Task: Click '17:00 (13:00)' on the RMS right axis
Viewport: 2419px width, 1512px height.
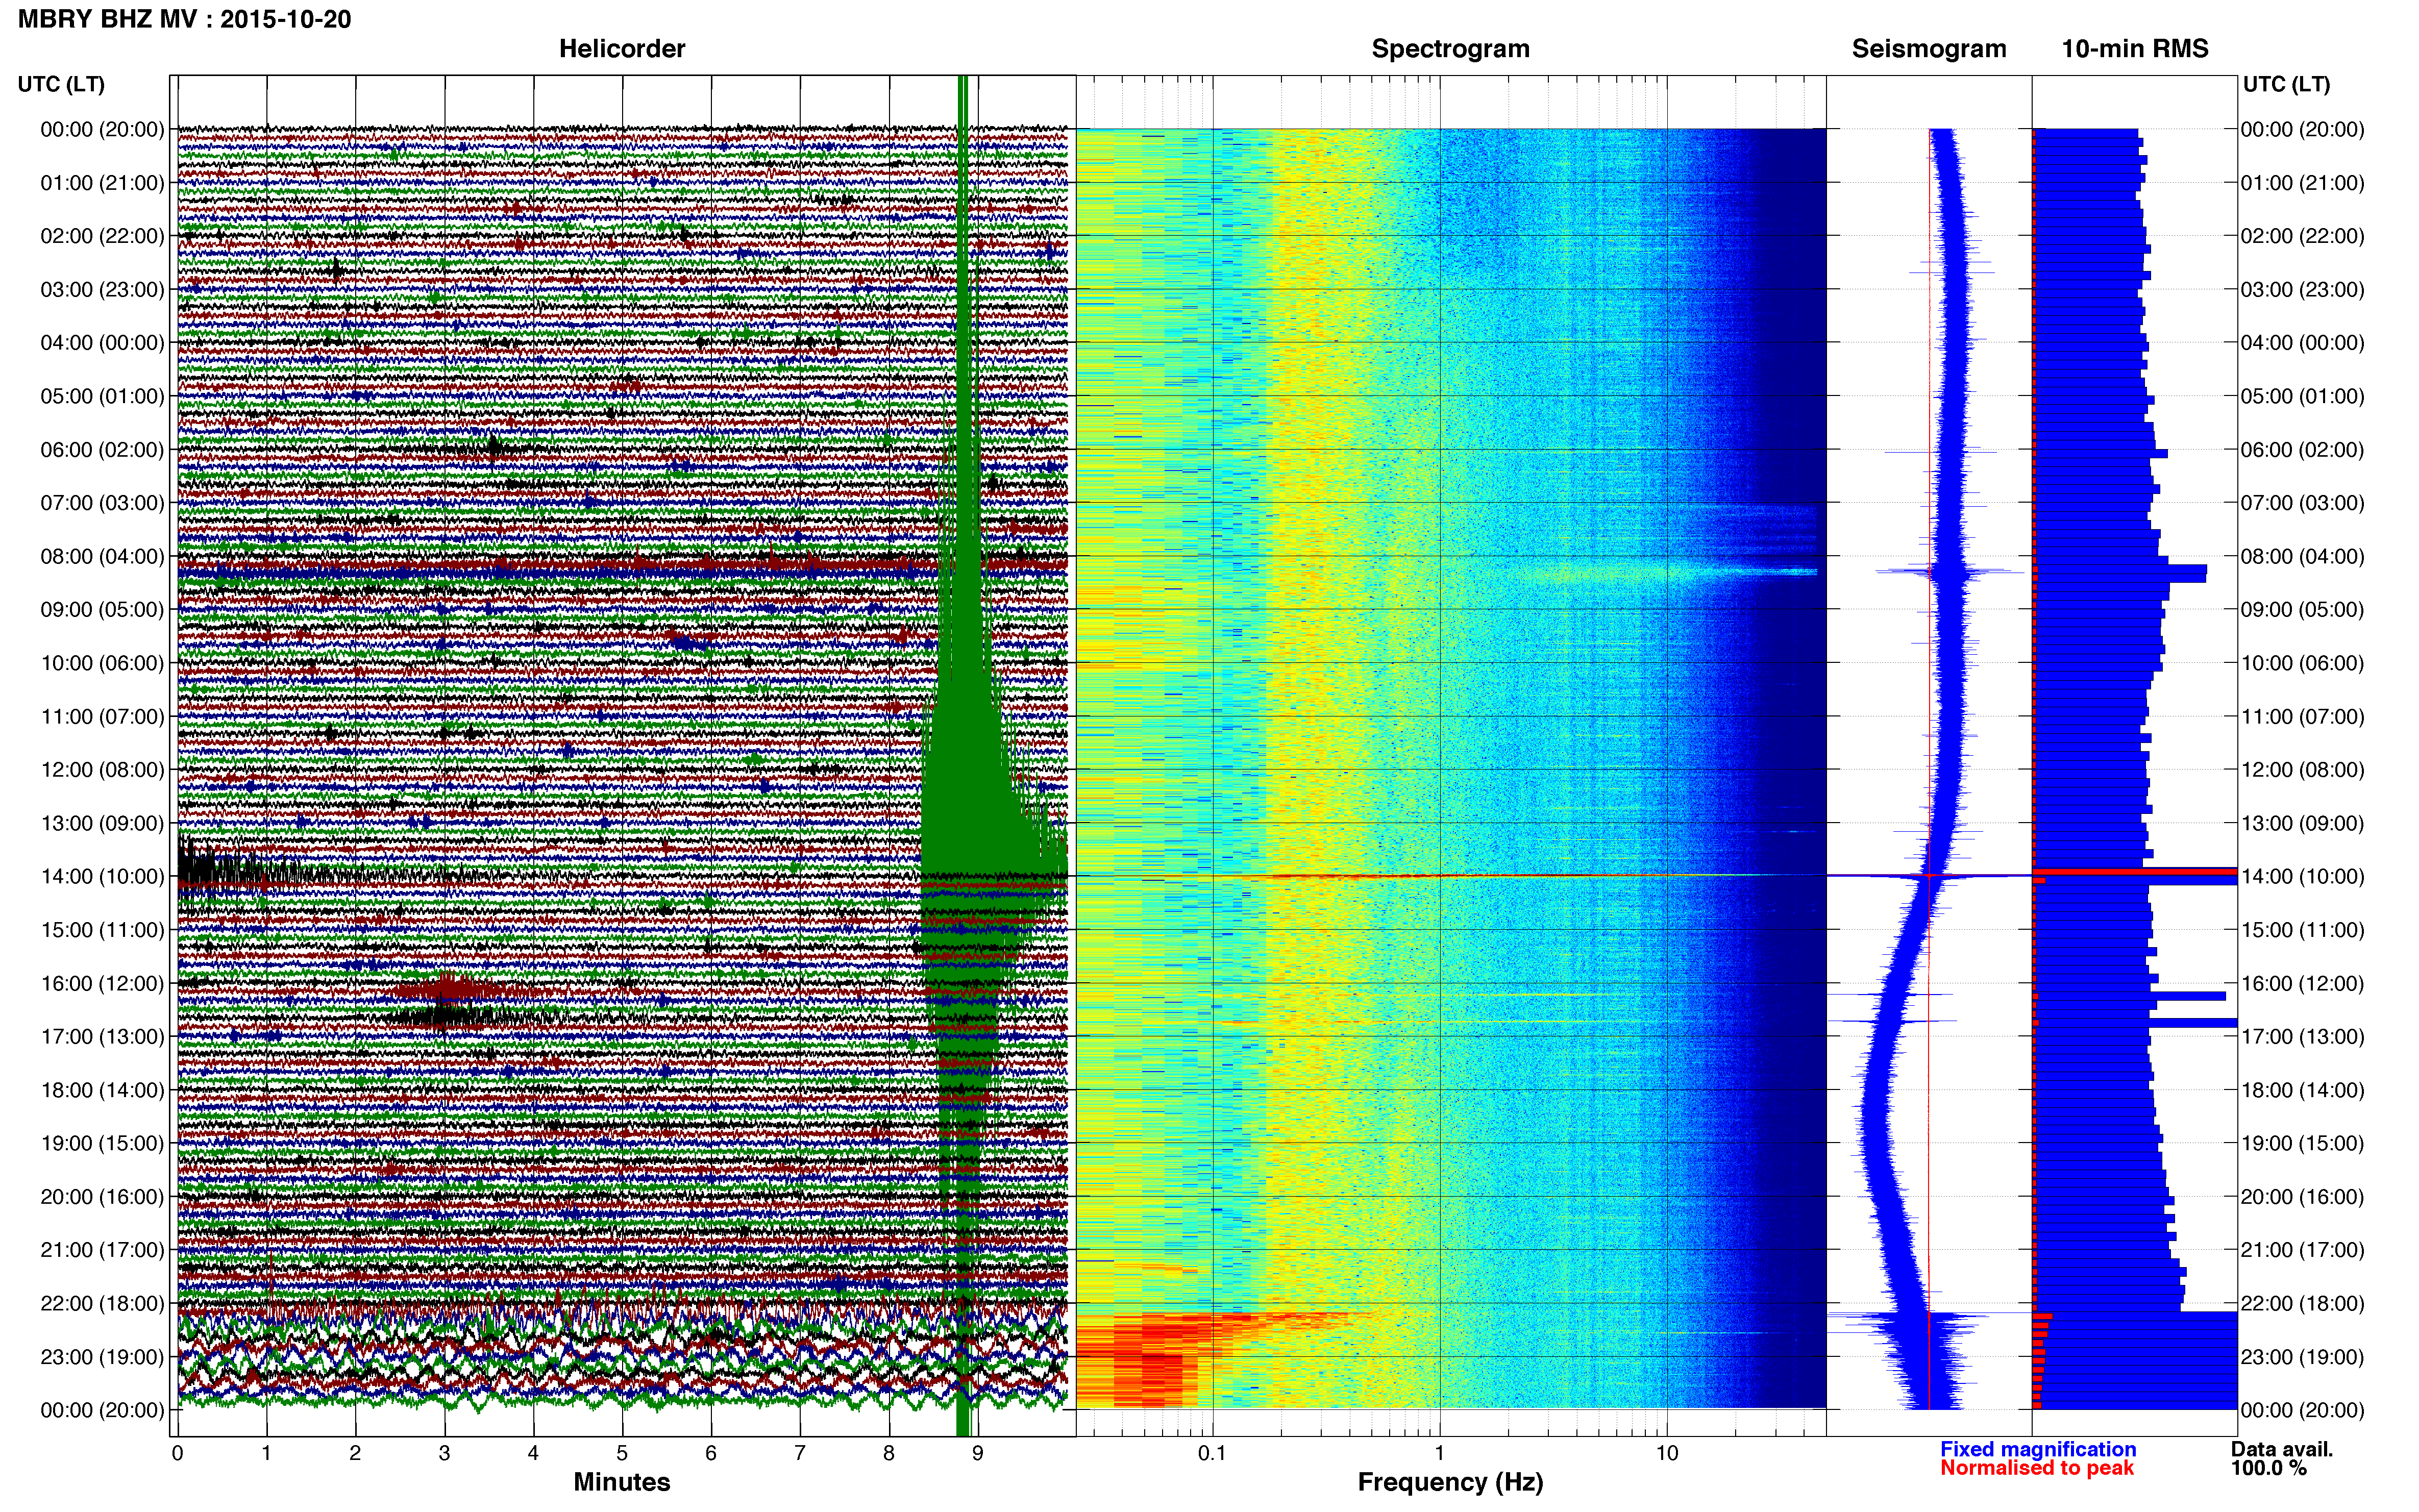Action: pos(2302,1037)
